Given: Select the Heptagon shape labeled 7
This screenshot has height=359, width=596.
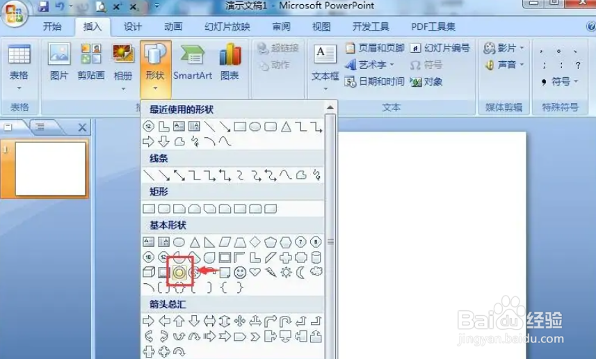Looking at the screenshot, I should (300, 242).
